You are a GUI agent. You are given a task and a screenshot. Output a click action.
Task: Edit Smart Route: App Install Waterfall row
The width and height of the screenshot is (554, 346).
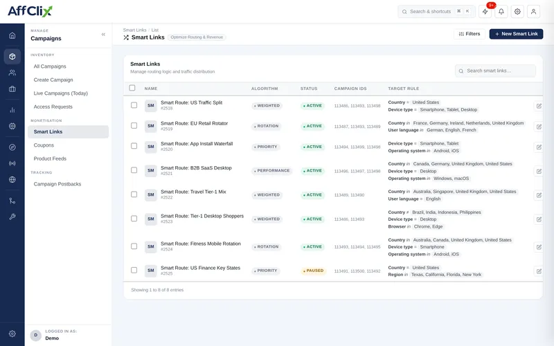[539, 147]
